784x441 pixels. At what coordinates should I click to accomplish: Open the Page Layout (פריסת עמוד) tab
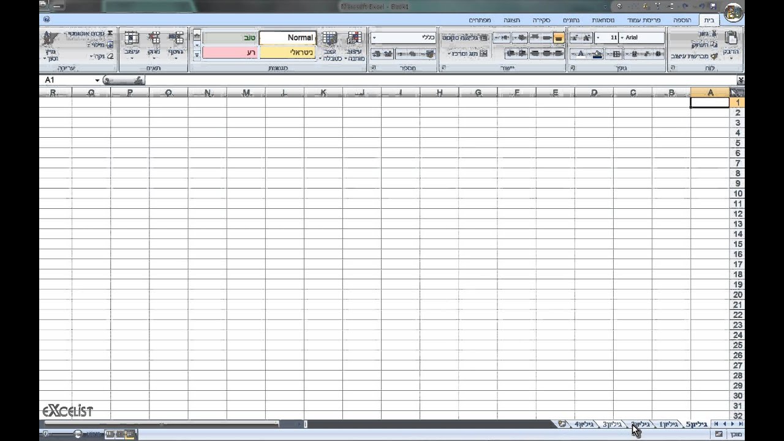pos(643,20)
